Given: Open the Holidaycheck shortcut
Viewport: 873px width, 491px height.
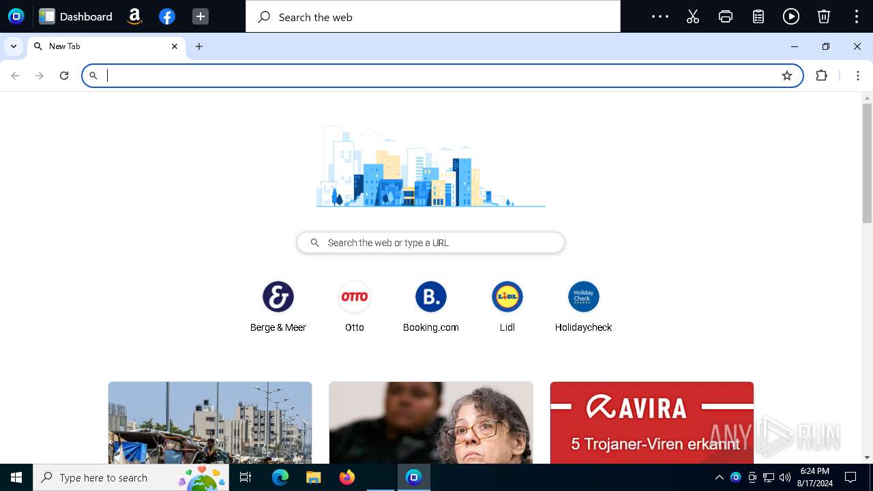Looking at the screenshot, I should pos(584,307).
